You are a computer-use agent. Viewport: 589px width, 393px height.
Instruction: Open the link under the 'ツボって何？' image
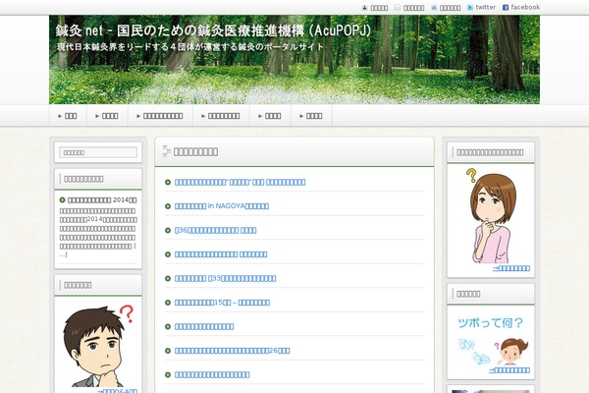coord(509,370)
